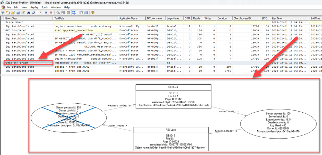
Task: Click the ClientProcessID column header
Action: pyautogui.click(x=246, y=18)
